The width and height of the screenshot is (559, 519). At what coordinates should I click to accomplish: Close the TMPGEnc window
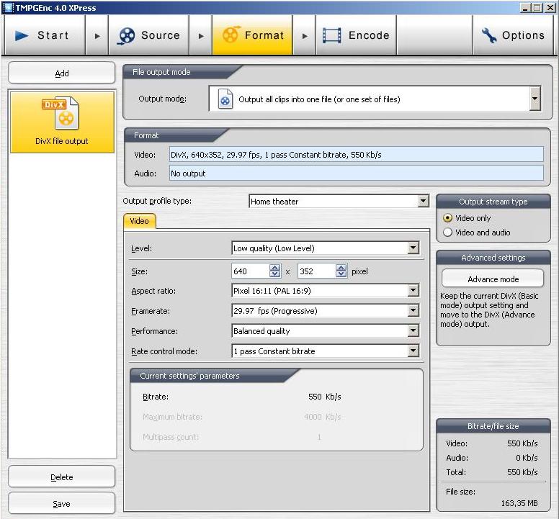[550, 7]
